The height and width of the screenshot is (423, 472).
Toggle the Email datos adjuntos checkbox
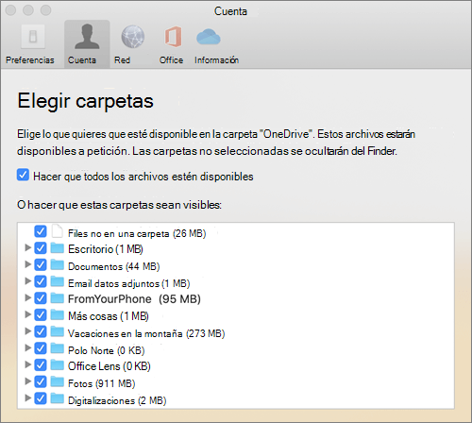41,281
